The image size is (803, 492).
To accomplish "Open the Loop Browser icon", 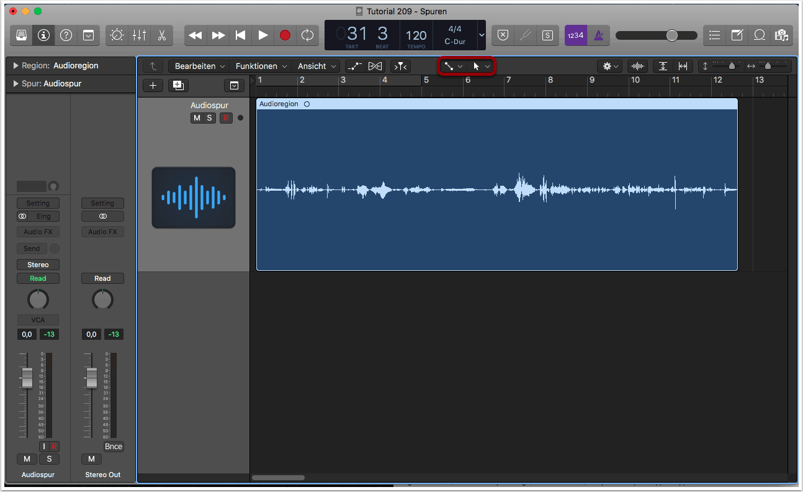I will coord(759,35).
